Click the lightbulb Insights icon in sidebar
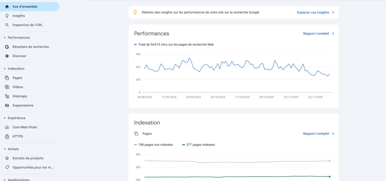Screen dimensions: 386x181 [x=7, y=16]
